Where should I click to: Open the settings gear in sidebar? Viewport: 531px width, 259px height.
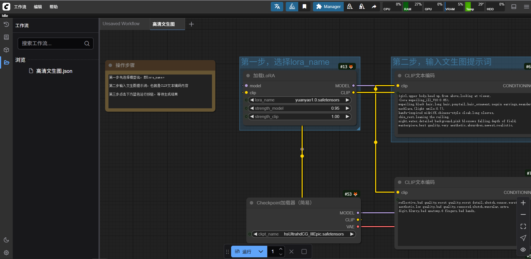click(x=6, y=253)
